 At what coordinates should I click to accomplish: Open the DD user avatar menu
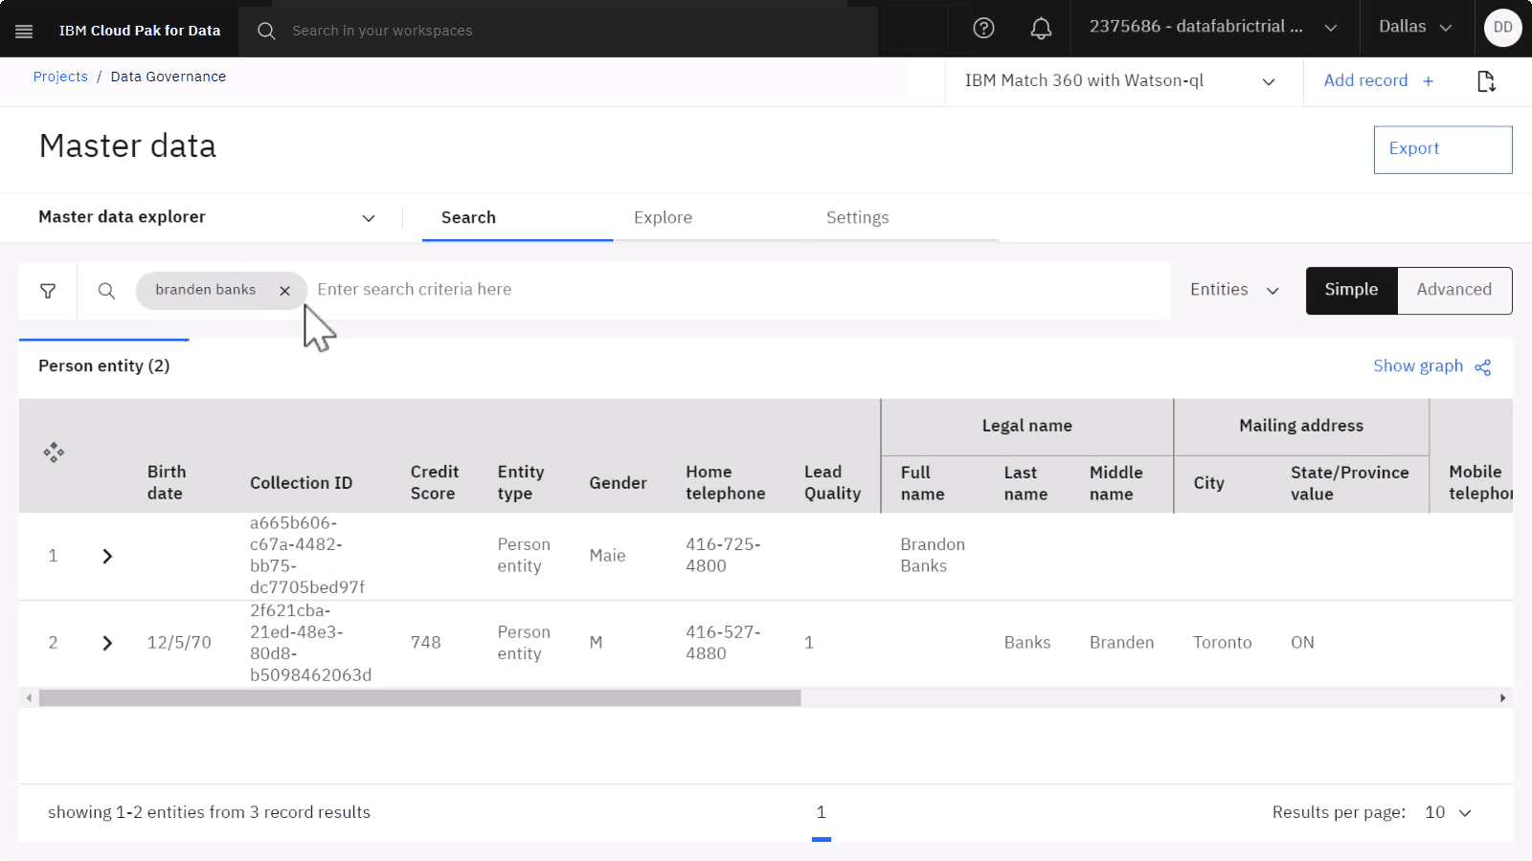point(1502,28)
